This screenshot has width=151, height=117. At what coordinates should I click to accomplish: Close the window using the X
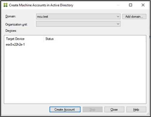(143, 5)
